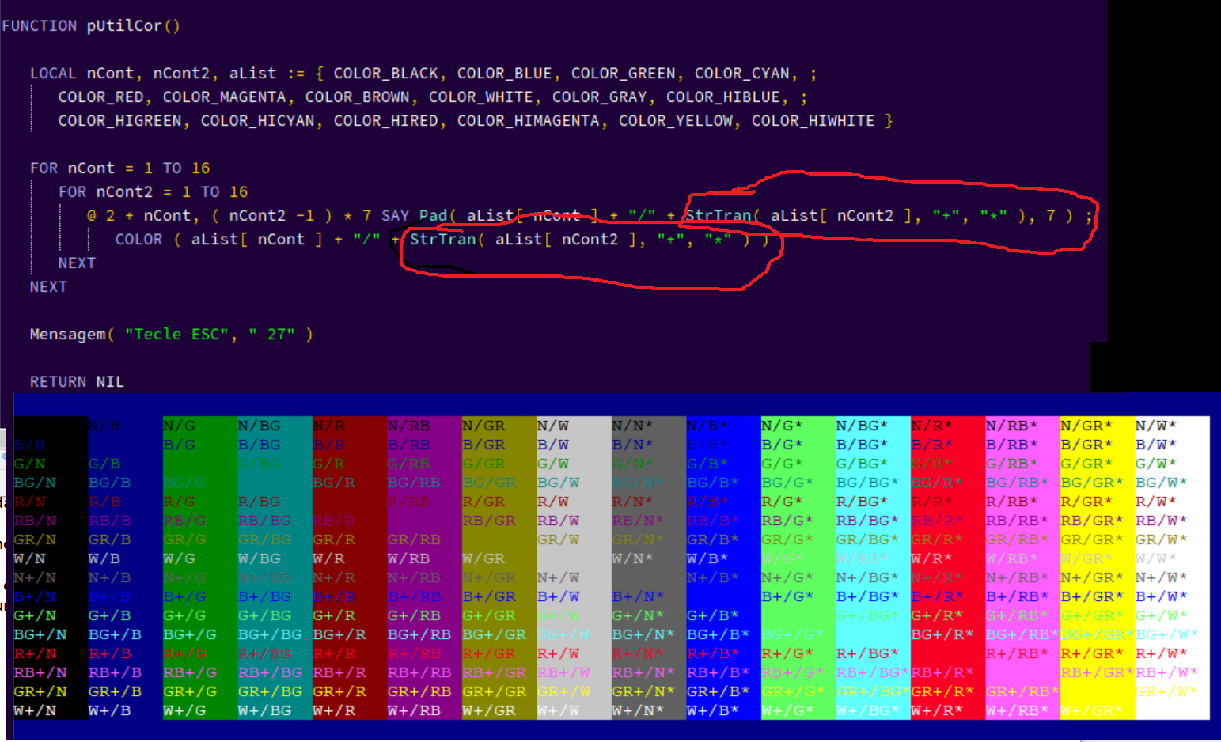This screenshot has height=742, width=1221.
Task: Click the RETURN keyword
Action: point(58,381)
